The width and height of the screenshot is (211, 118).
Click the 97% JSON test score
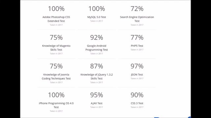tap(137, 66)
